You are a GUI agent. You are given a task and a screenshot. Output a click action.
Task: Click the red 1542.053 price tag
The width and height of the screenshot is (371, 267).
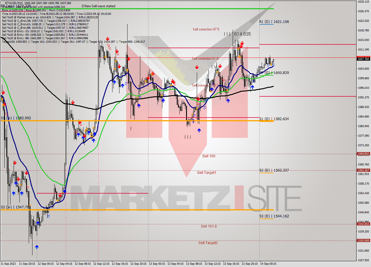click(363, 224)
